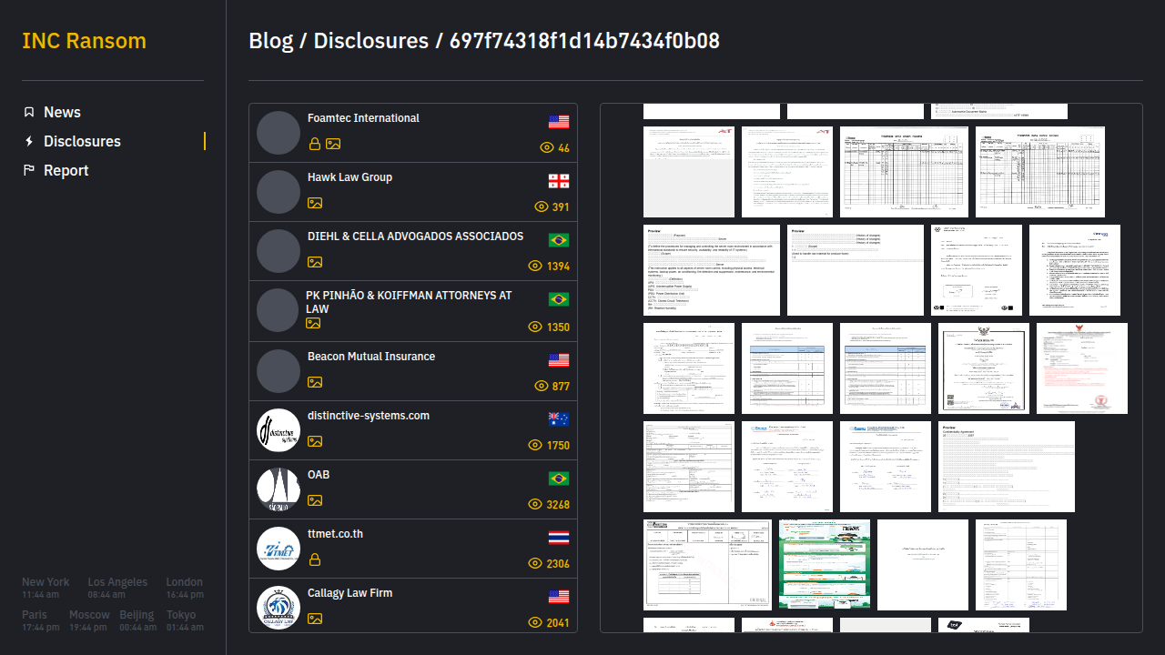
Task: Click the News bookmark icon in sidebar
Action: [x=29, y=112]
